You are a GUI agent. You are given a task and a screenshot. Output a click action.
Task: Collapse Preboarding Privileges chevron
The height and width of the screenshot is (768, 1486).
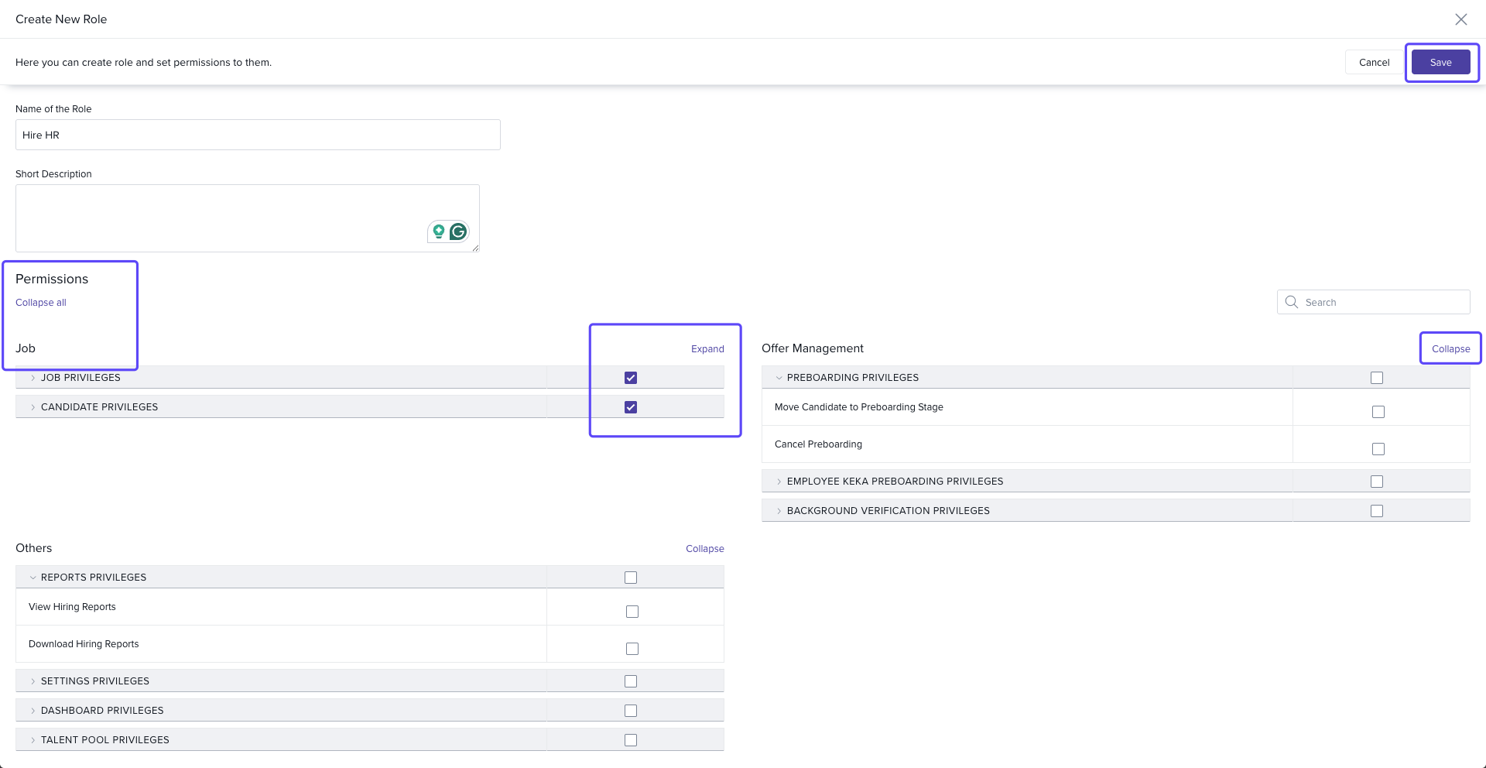[779, 378]
